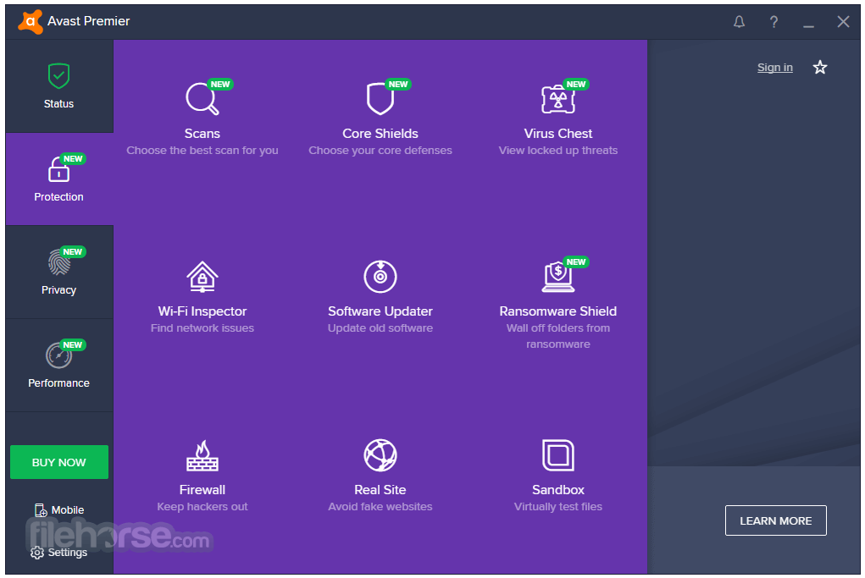Launch Software Updater disc icon
The width and height of the screenshot is (865, 578).
pos(380,277)
